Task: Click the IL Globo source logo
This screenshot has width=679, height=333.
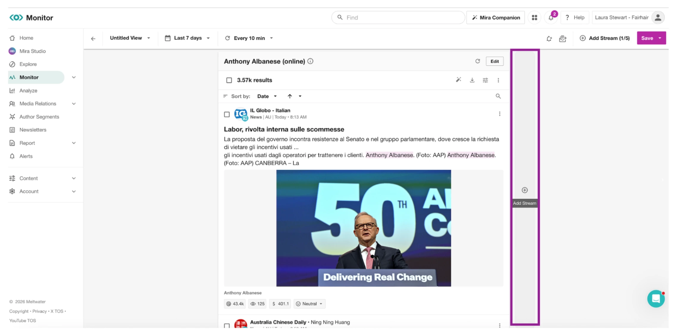Action: 241,114
